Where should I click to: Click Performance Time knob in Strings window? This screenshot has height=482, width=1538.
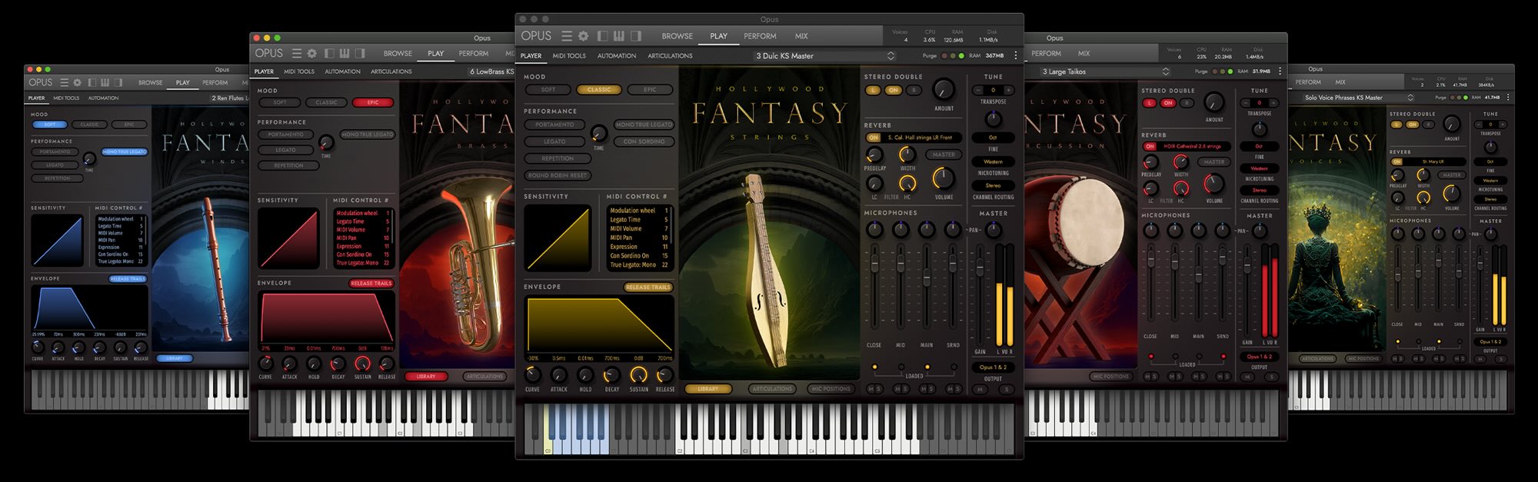tap(598, 135)
